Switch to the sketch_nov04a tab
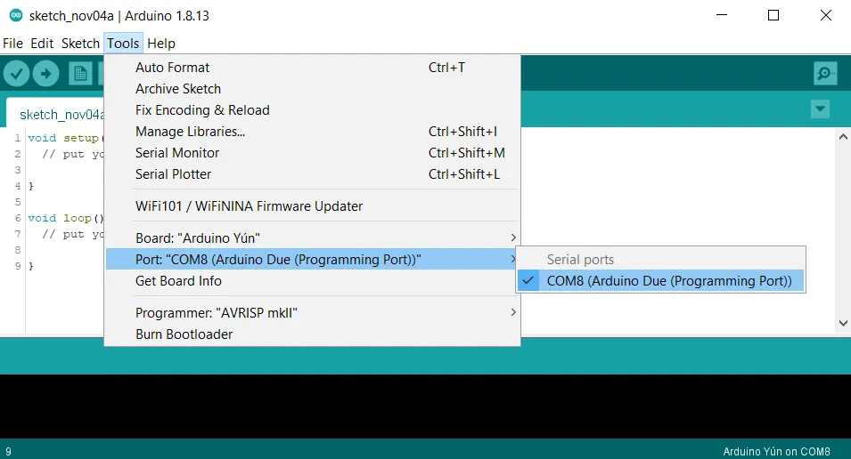Screen dimensions: 851x459 61,115
